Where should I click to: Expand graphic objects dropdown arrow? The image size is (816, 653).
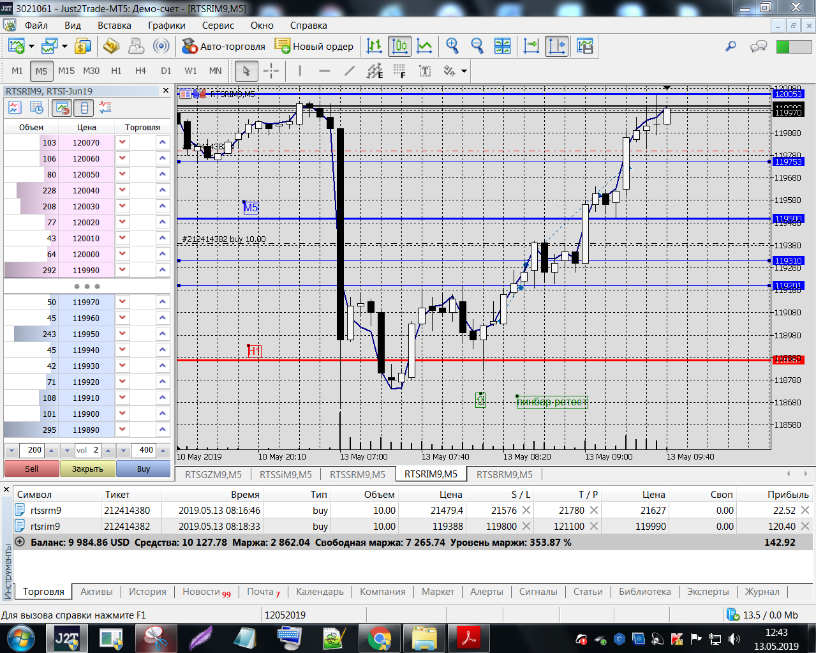(x=464, y=71)
